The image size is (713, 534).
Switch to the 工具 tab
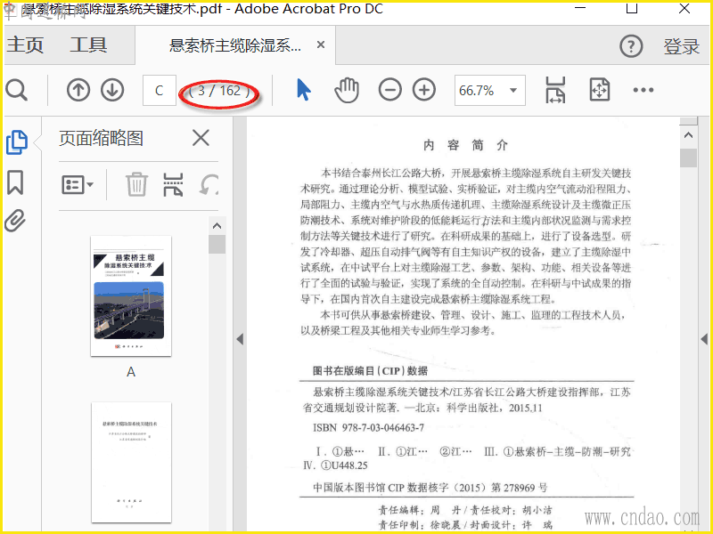point(88,45)
